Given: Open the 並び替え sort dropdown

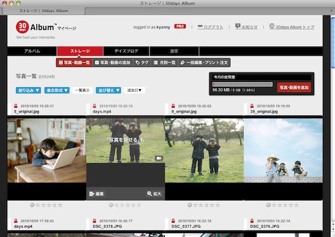Looking at the screenshot, I should [x=108, y=90].
